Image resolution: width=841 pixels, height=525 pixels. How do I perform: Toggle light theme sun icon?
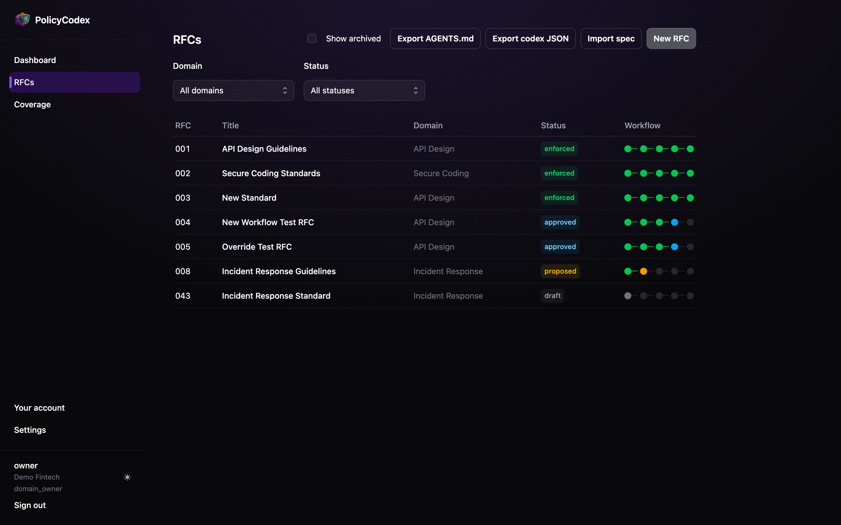click(x=127, y=477)
